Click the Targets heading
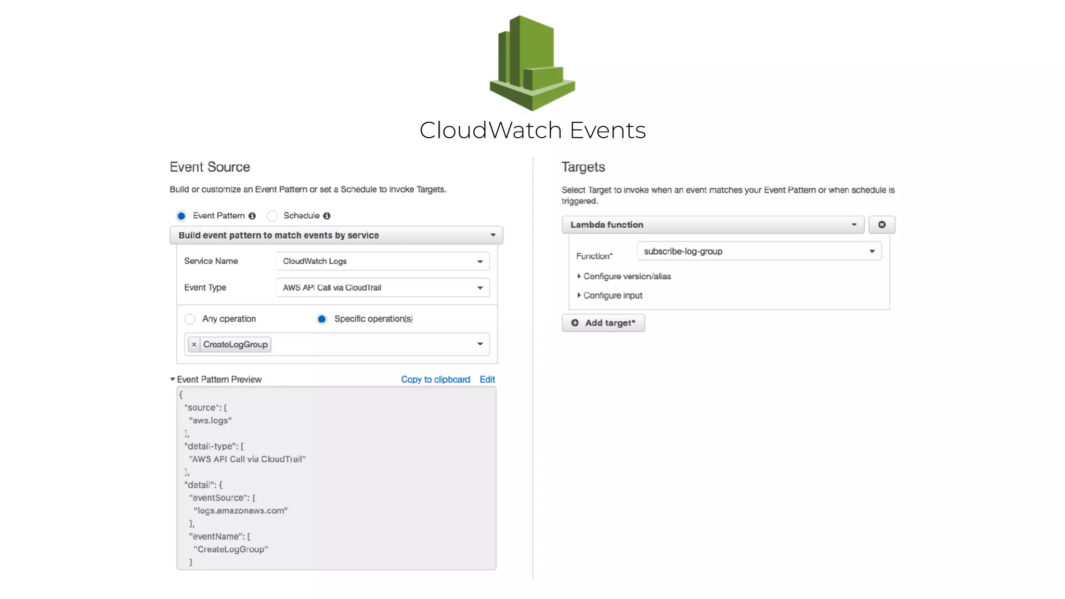Image resolution: width=1065 pixels, height=599 pixels. [x=583, y=167]
